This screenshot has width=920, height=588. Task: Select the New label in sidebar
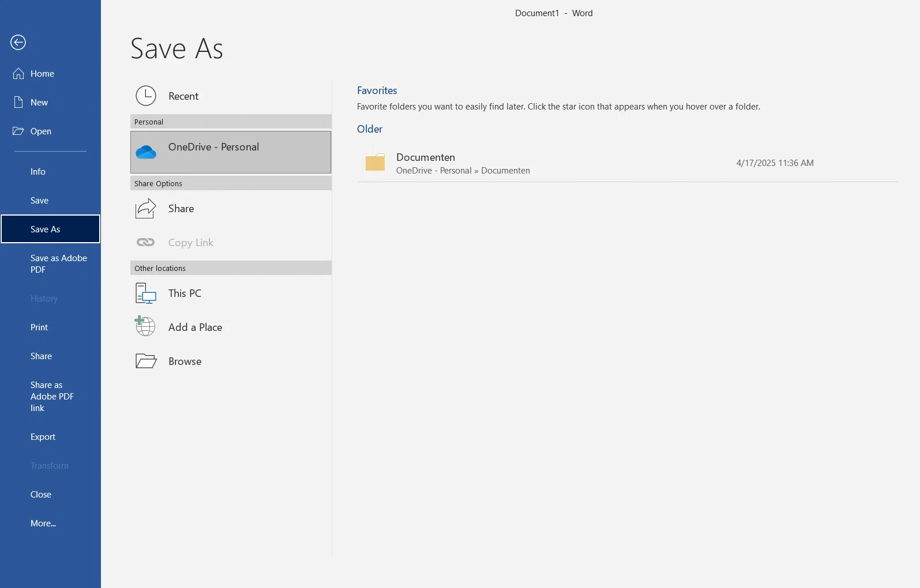coord(39,102)
